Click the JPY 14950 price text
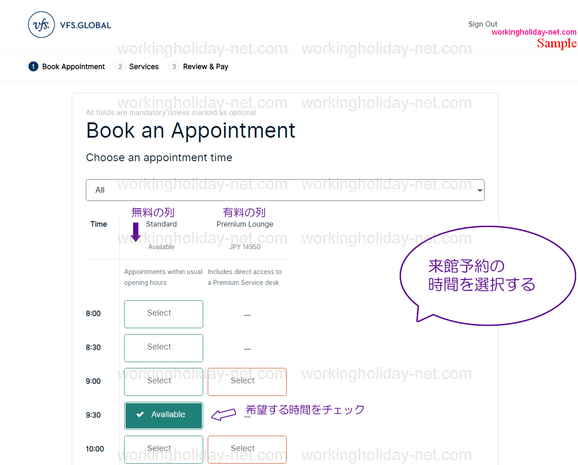The width and height of the screenshot is (578, 465). point(245,246)
